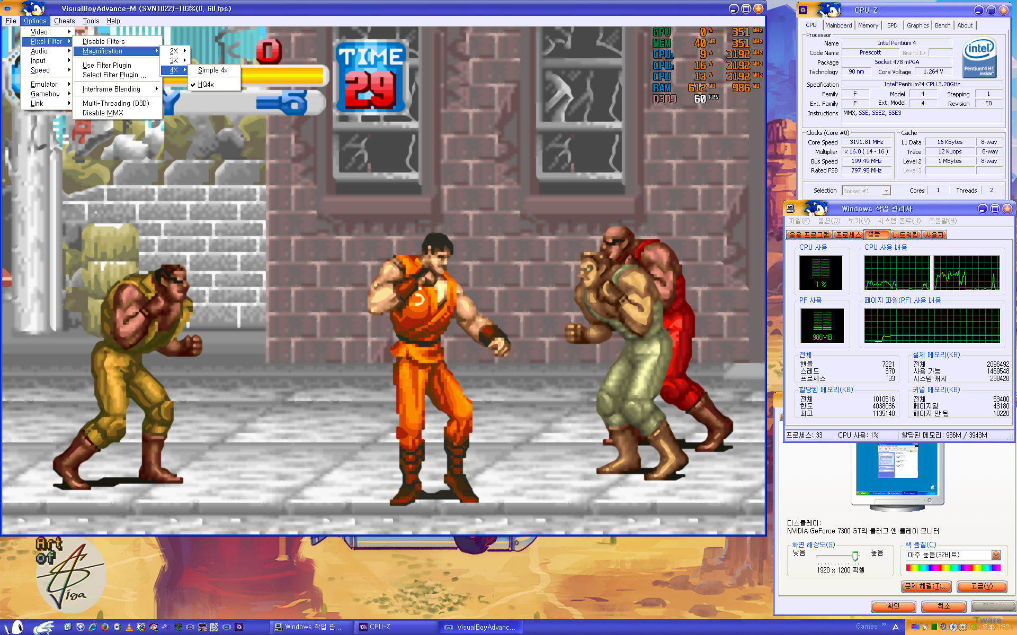
Task: Open the Cheats menu
Action: tap(64, 21)
